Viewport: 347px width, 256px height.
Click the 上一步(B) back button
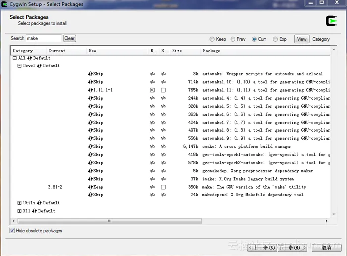coord(262,248)
